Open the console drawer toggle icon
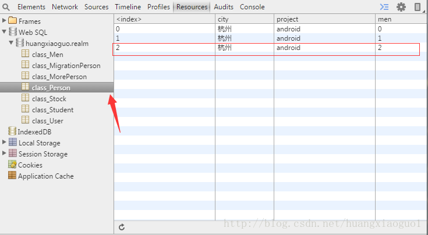The height and width of the screenshot is (235, 428). point(384,7)
